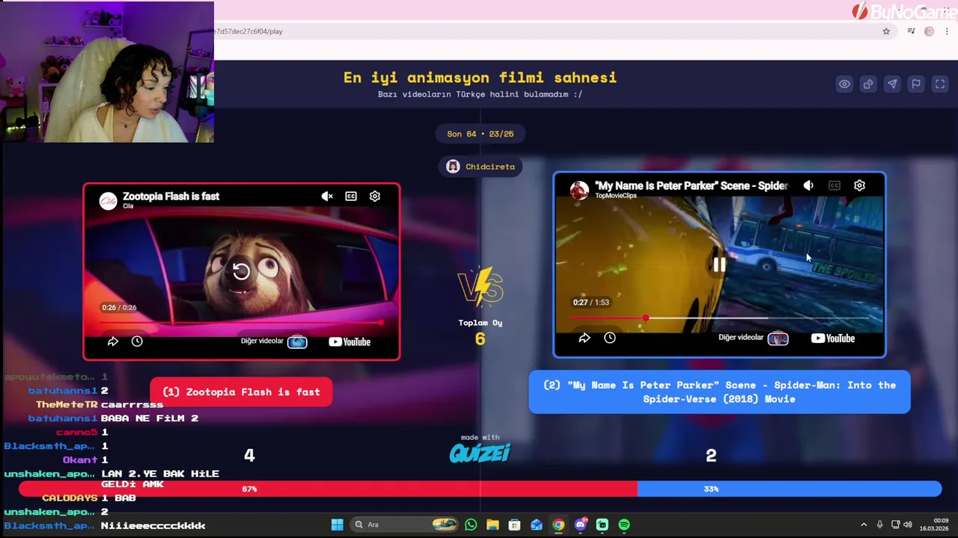Click the Ara taskbar search box
This screenshot has width=958, height=538.
pos(406,525)
